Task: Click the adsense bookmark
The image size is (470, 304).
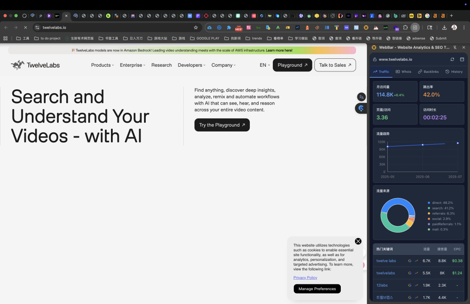Action: click(416, 38)
